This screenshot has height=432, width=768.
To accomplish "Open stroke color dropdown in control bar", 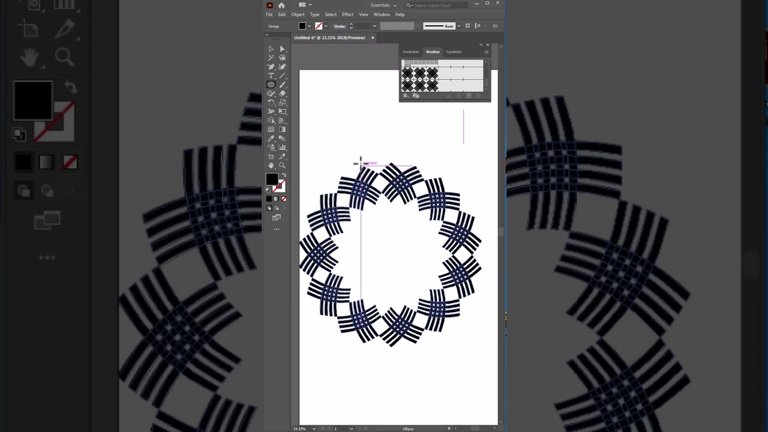I will tap(326, 26).
